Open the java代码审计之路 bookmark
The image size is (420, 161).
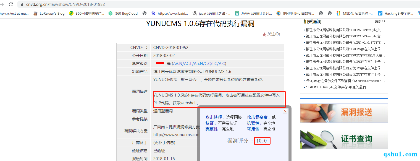(211, 13)
